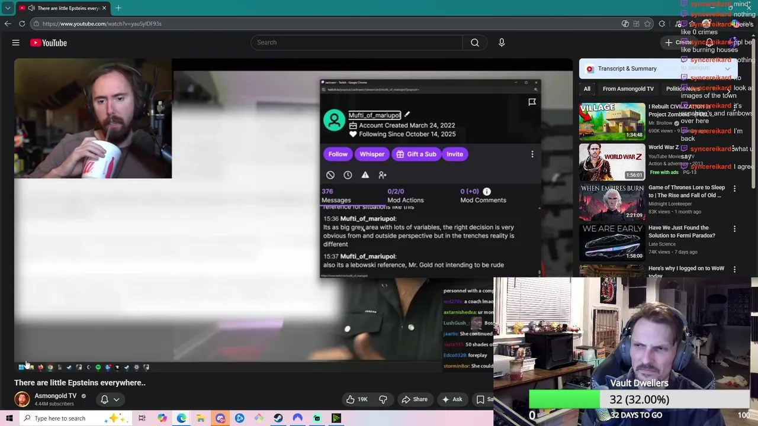Toggle the notification bell for Asmongold TV
Image resolution: width=758 pixels, height=426 pixels.
pos(104,399)
